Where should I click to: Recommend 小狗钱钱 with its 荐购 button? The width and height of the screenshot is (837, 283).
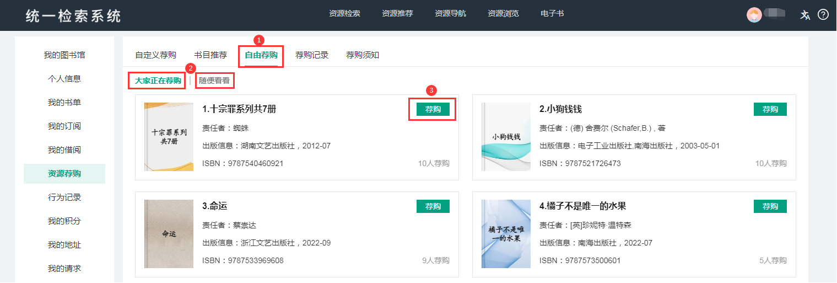pyautogui.click(x=770, y=109)
